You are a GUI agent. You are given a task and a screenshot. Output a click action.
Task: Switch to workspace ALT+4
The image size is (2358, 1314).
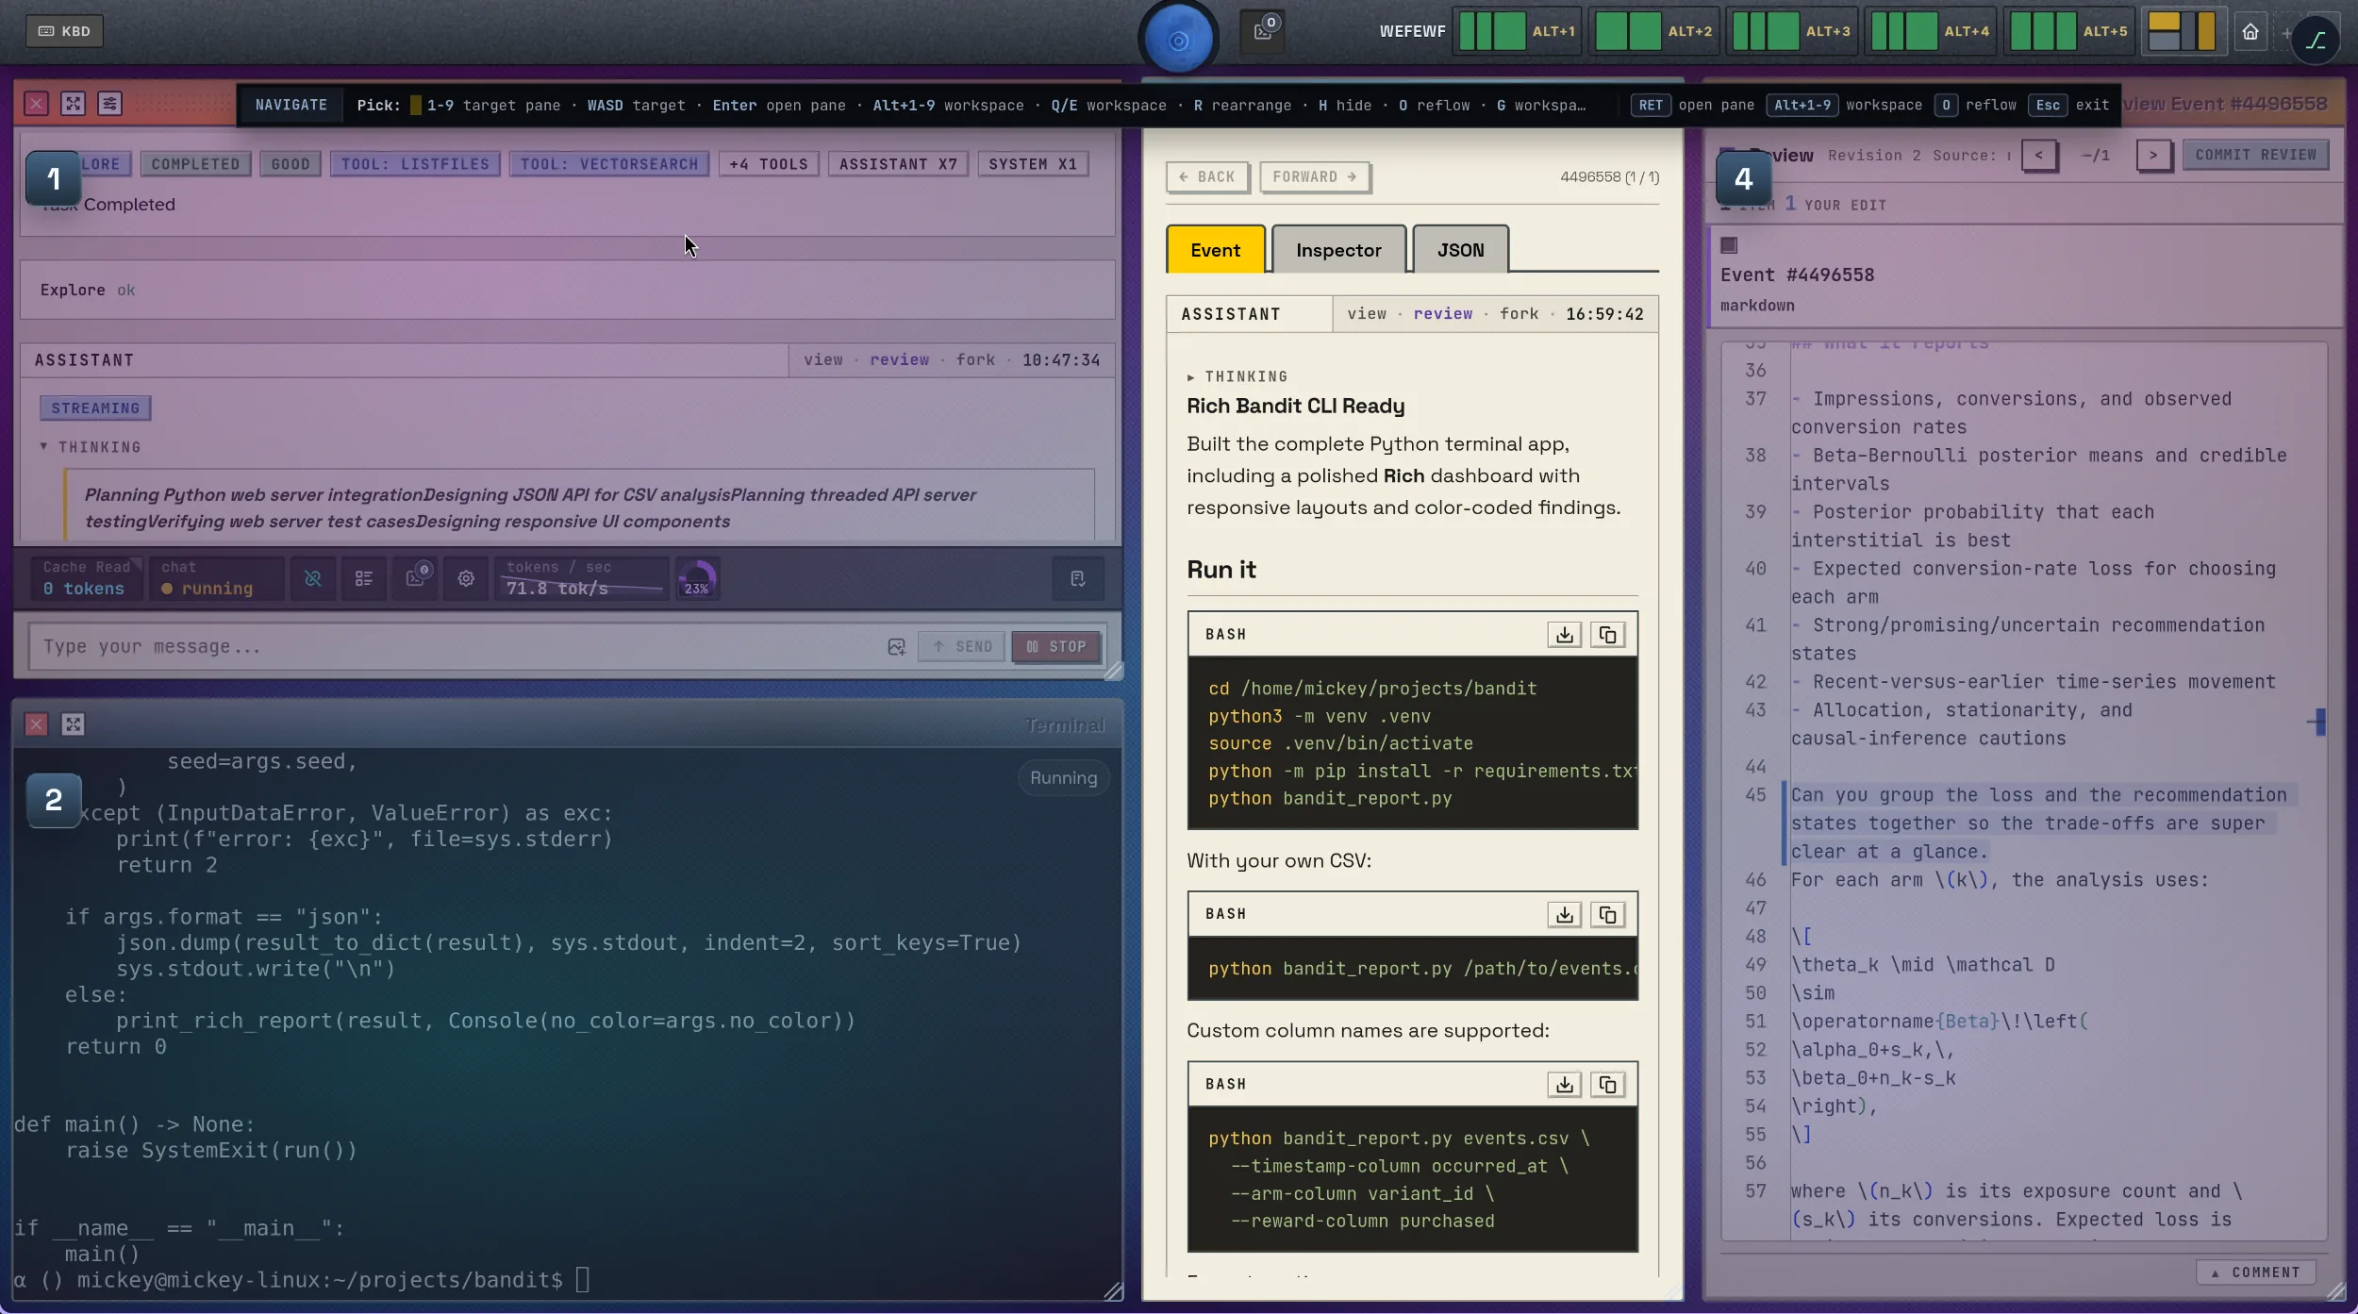click(x=1930, y=31)
